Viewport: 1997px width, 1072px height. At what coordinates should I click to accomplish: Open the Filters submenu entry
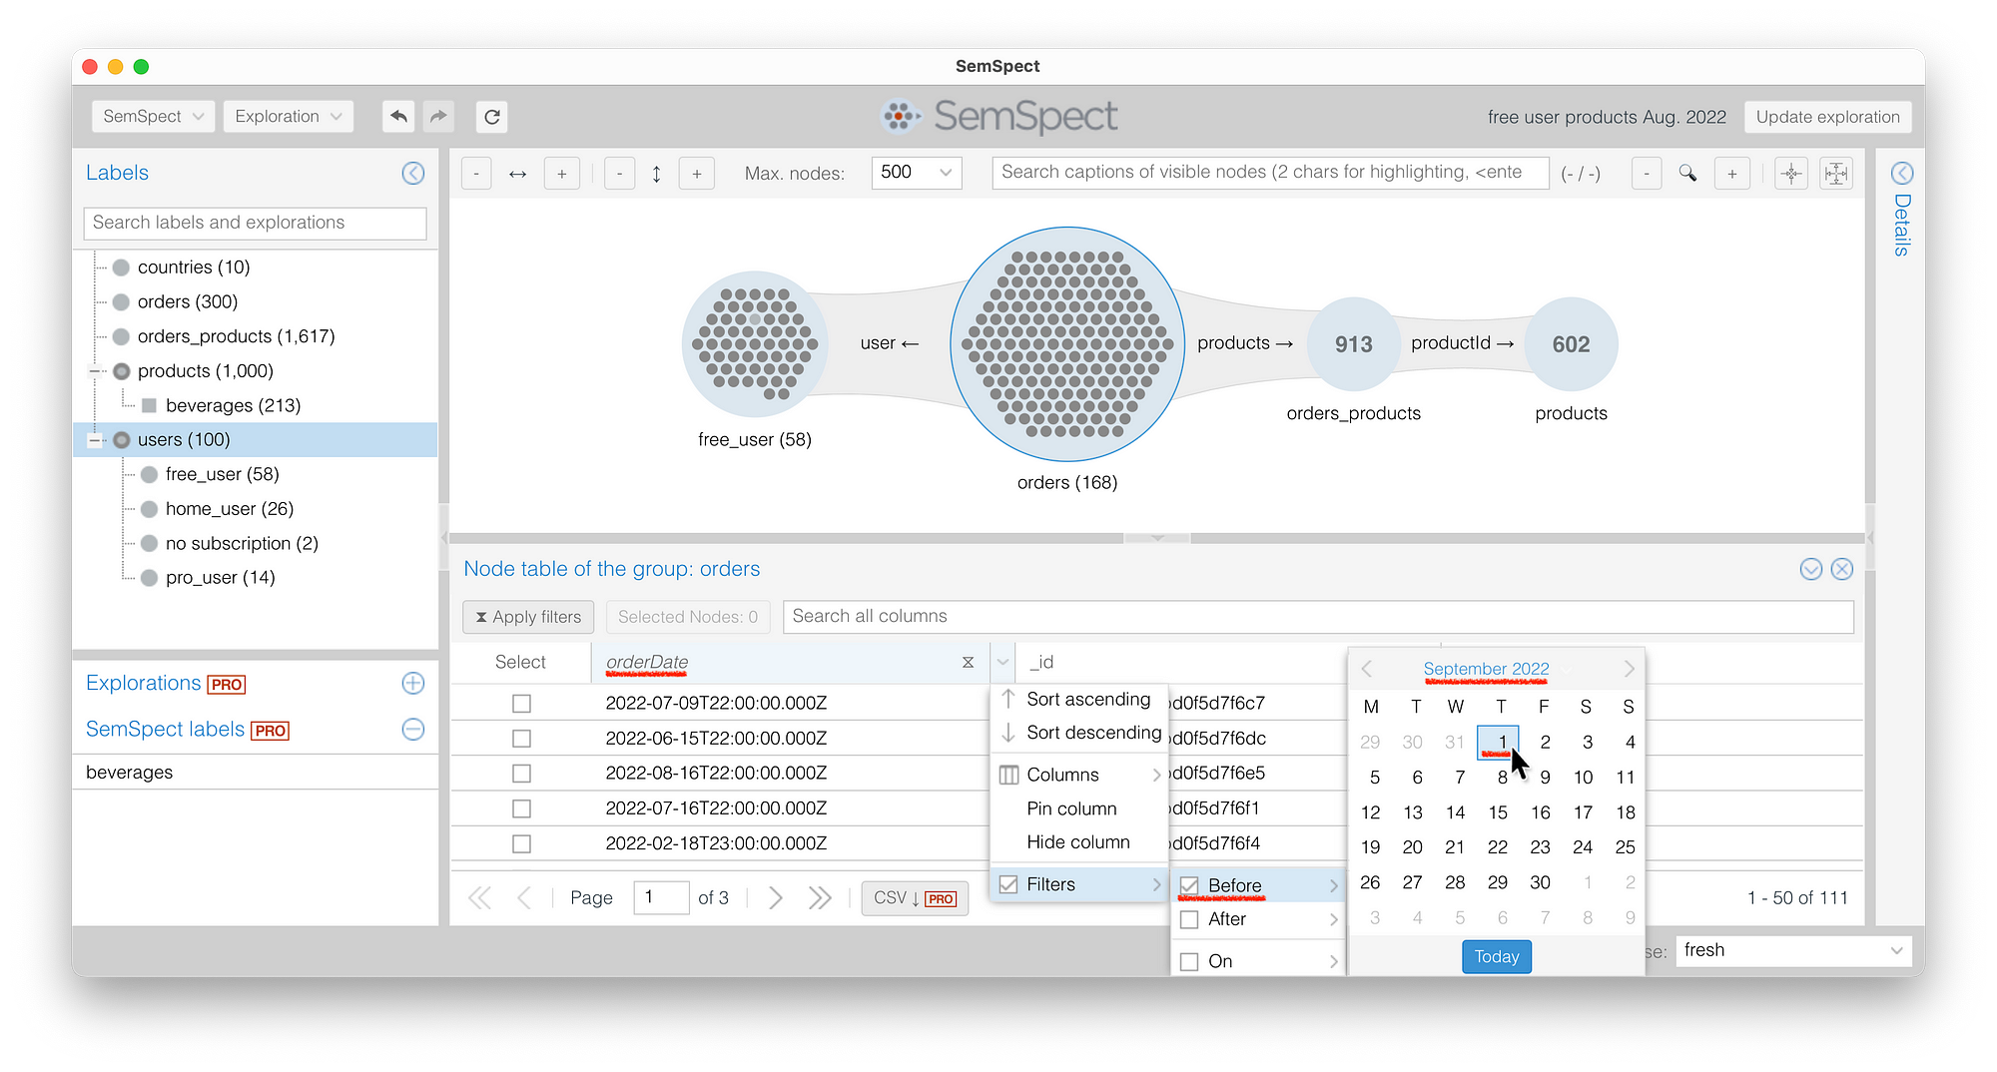click(x=1079, y=884)
